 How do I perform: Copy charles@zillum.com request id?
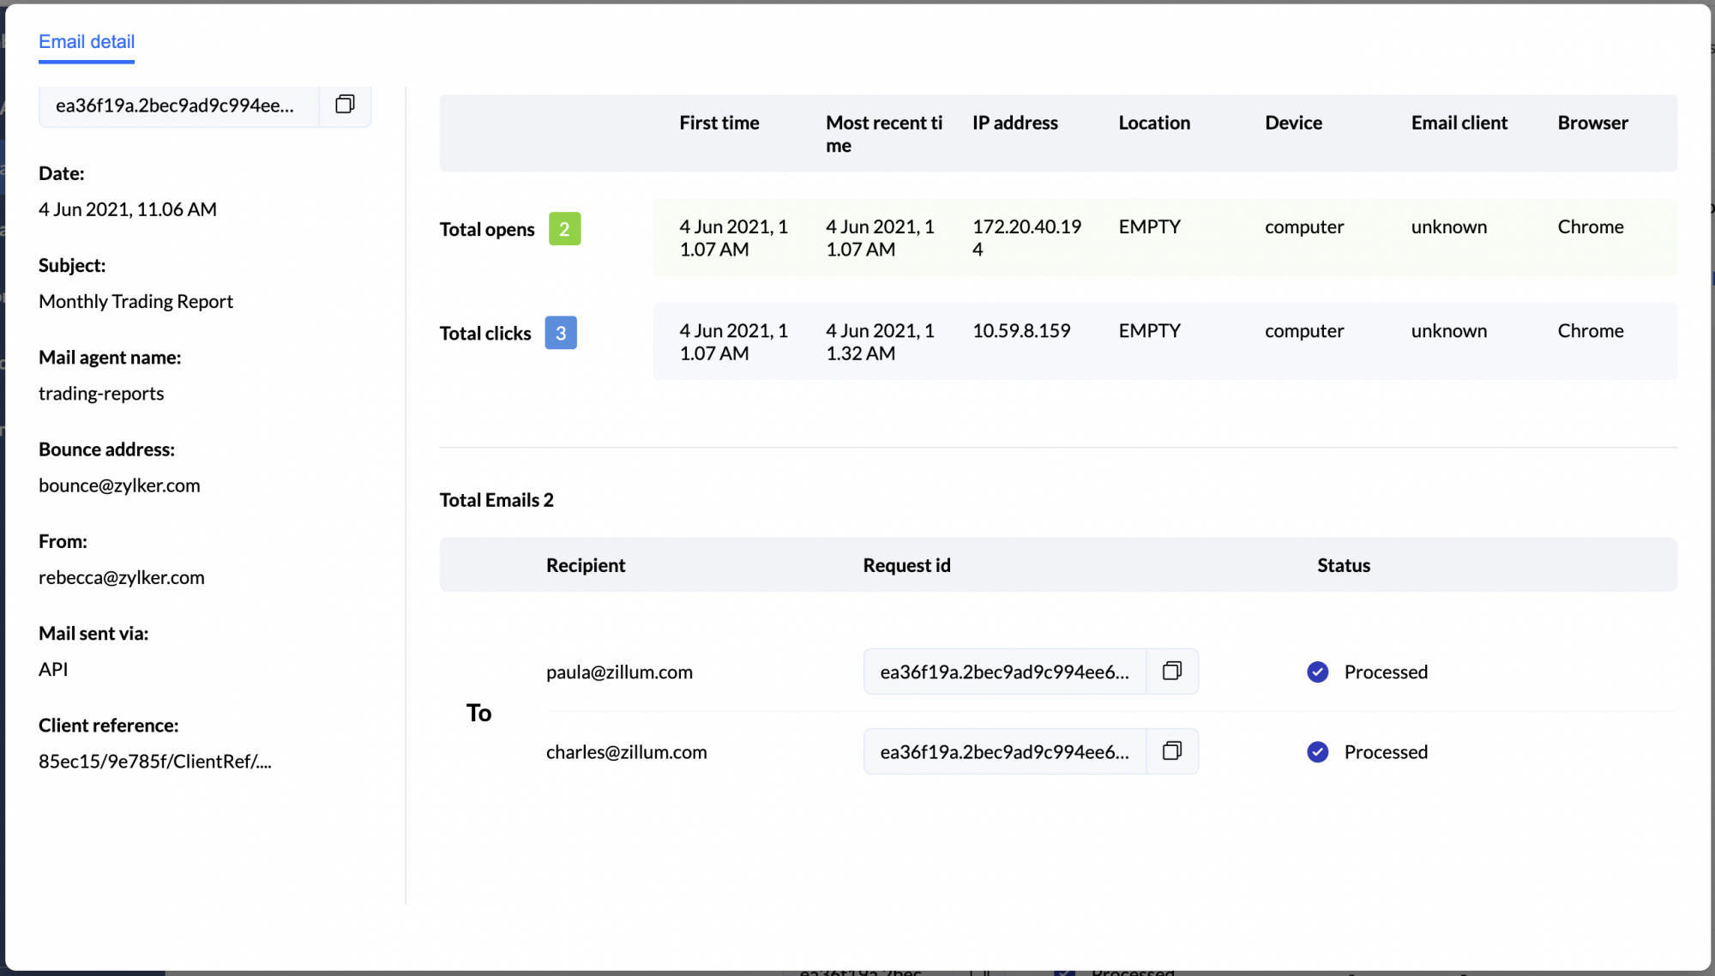[x=1171, y=751]
